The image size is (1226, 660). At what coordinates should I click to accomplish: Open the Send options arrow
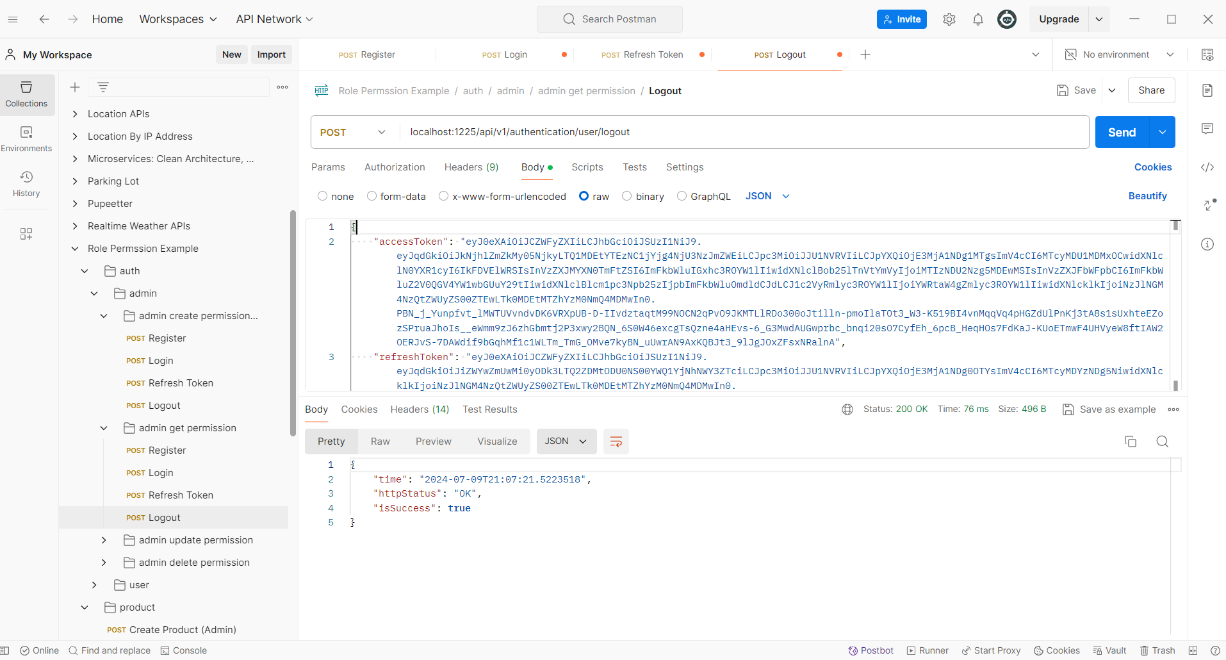(x=1163, y=132)
